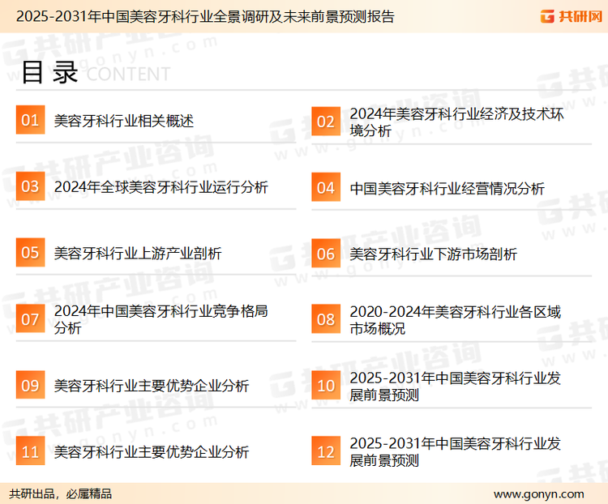
Task: Click the orange 06 chapter badge
Action: coord(326,254)
